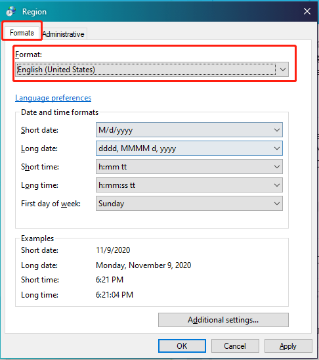Click the Short time h:mm tt combo box
Image resolution: width=319 pixels, height=360 pixels.
tap(189, 167)
